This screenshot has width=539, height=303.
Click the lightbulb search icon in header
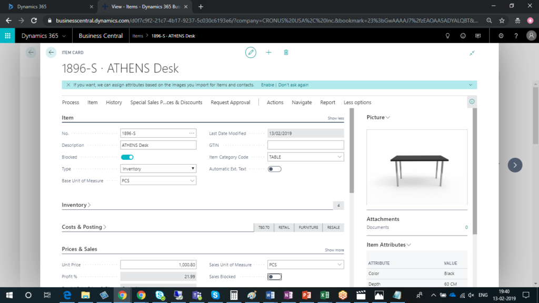[448, 36]
